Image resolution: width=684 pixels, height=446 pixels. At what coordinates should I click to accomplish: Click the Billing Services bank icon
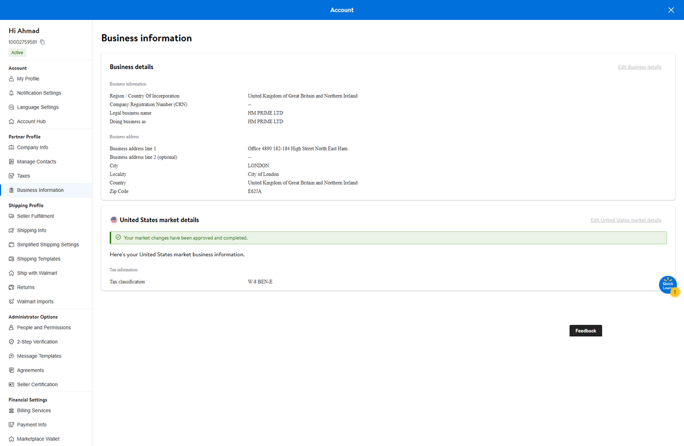(11, 411)
